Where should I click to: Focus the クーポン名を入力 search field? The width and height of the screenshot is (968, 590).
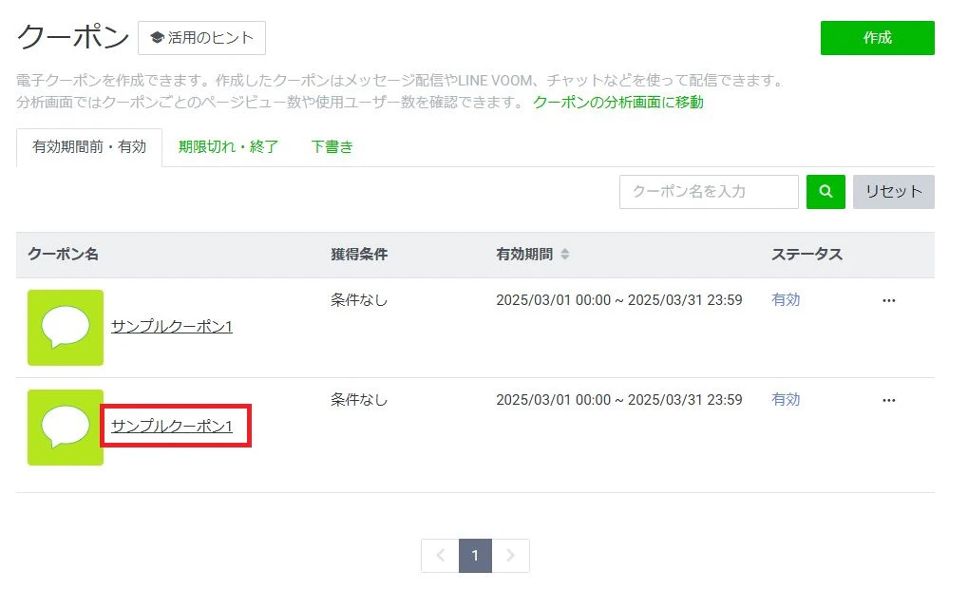(709, 191)
